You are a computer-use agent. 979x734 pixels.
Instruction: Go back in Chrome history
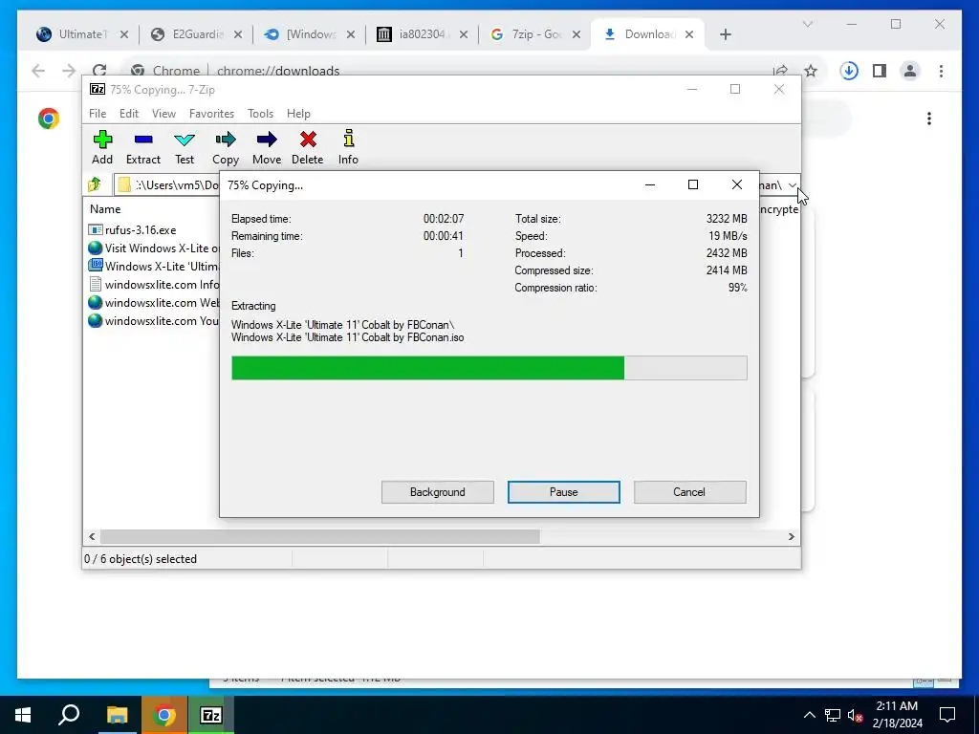click(x=38, y=71)
